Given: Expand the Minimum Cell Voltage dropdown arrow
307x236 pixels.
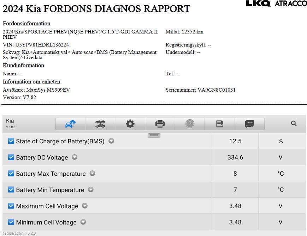Looking at the screenshot, I should point(83,222).
